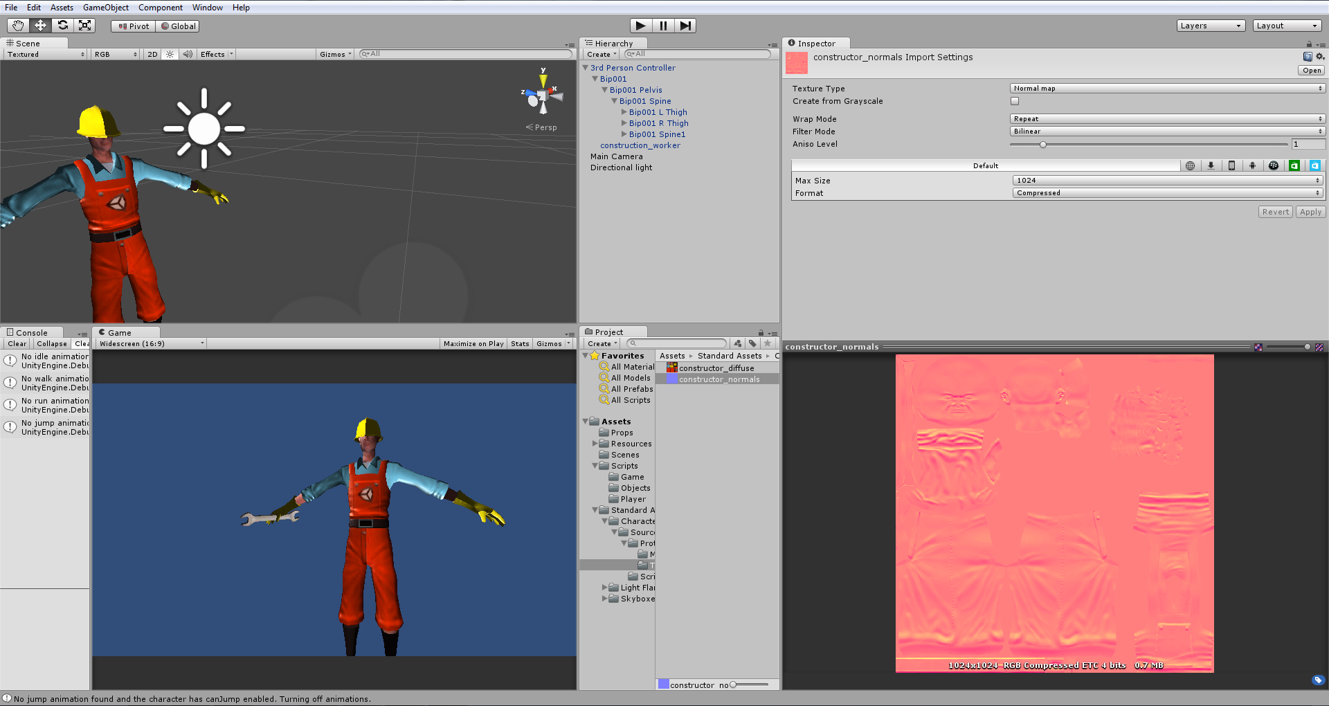Image resolution: width=1329 pixels, height=706 pixels.
Task: Open the Component menu
Action: pyautogui.click(x=161, y=8)
